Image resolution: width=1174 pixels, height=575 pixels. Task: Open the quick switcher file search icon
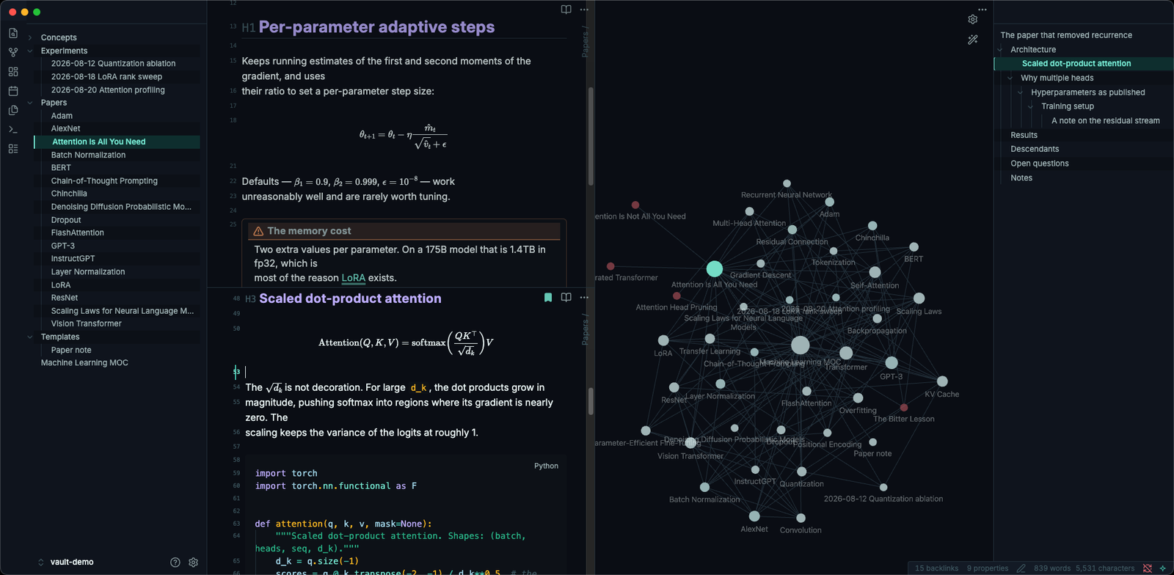click(x=13, y=33)
